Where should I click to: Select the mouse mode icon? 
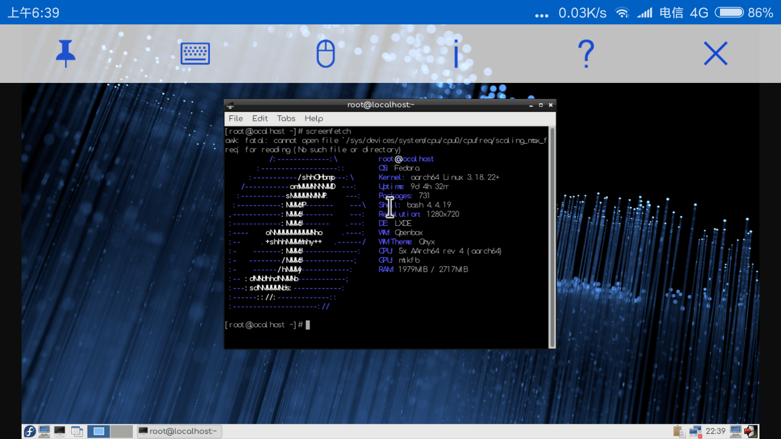click(x=325, y=53)
